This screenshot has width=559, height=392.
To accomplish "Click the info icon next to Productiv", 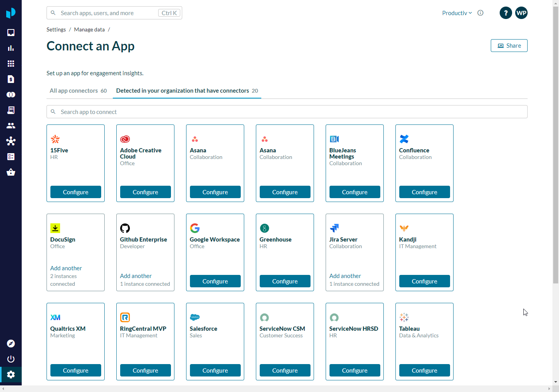I will coord(480,13).
